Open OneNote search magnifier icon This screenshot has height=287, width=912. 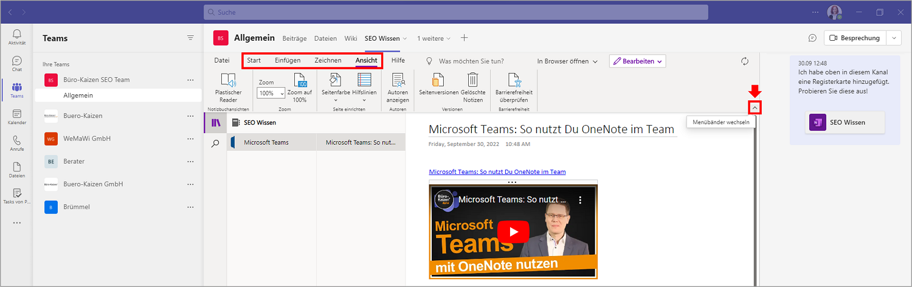[215, 144]
